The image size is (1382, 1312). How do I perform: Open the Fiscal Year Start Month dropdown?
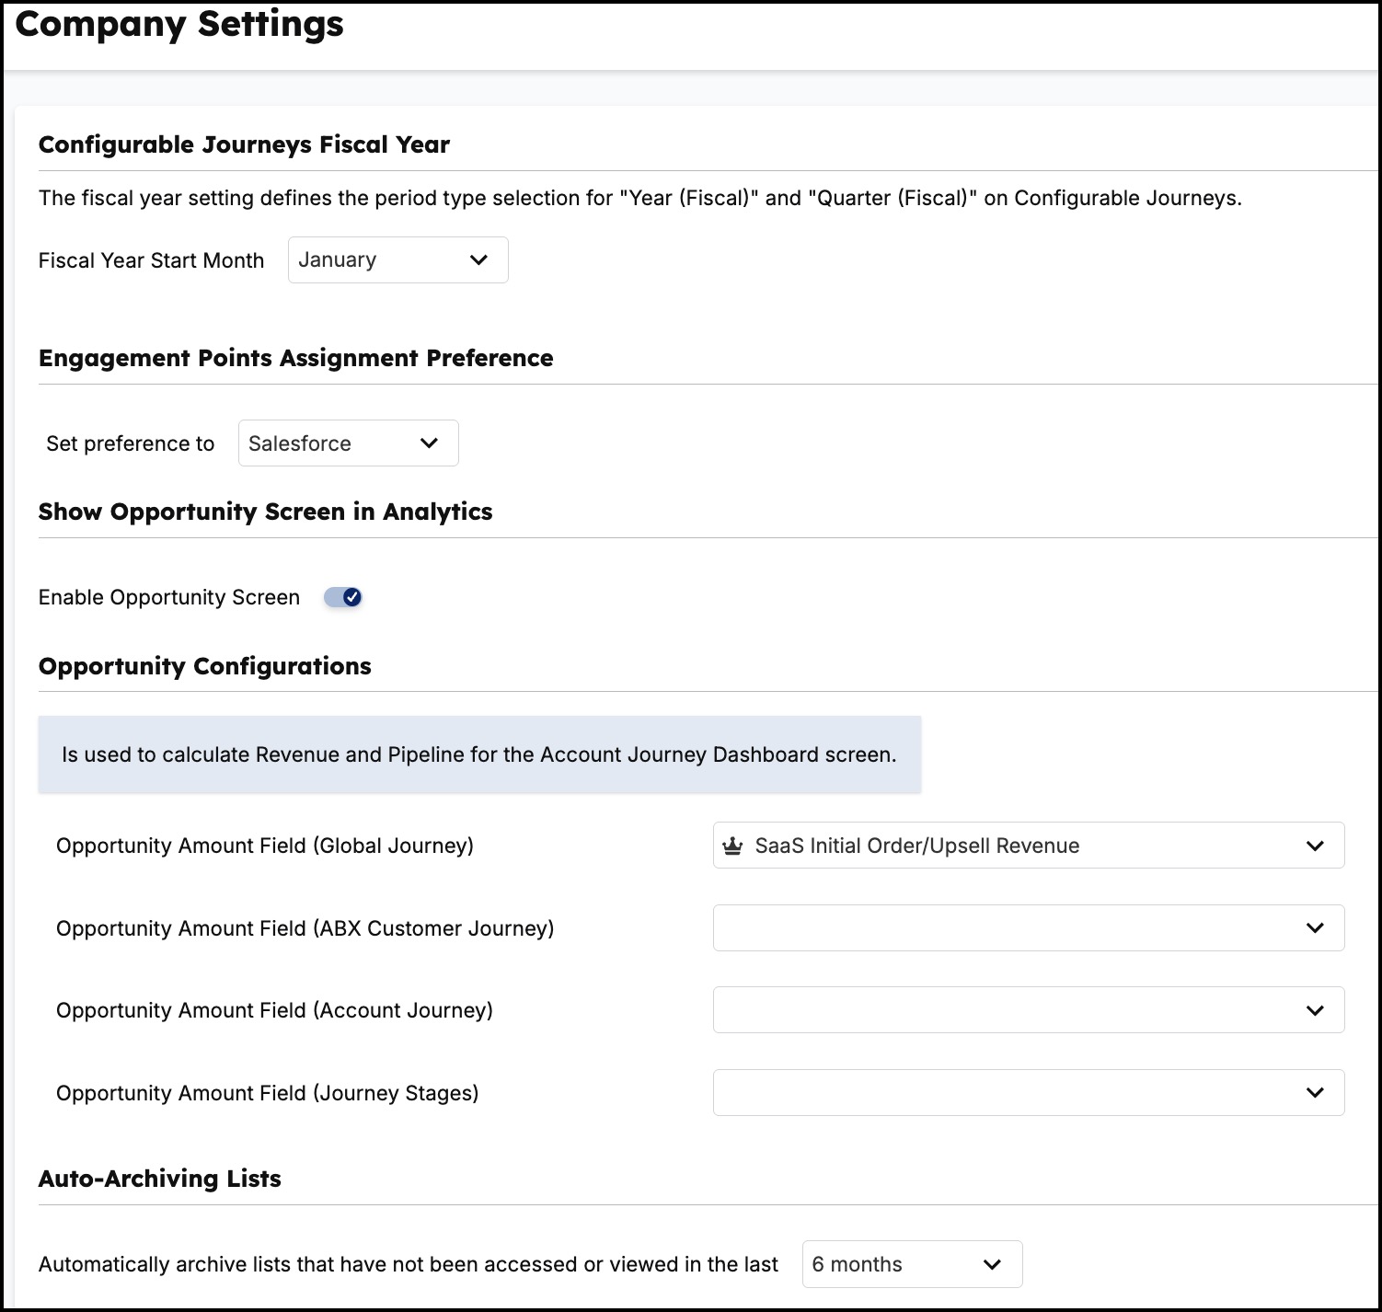tap(397, 260)
